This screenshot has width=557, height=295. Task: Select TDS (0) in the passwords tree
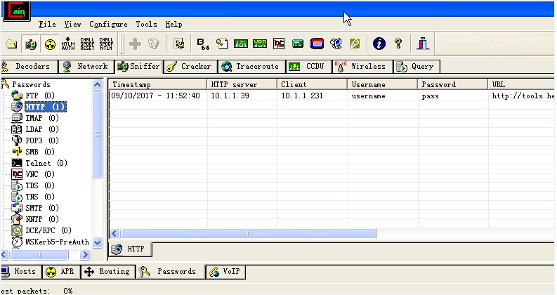click(x=40, y=185)
